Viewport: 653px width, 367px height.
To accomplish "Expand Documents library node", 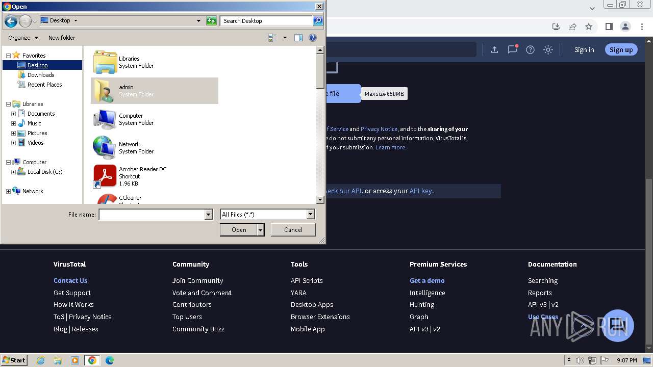I will point(14,114).
